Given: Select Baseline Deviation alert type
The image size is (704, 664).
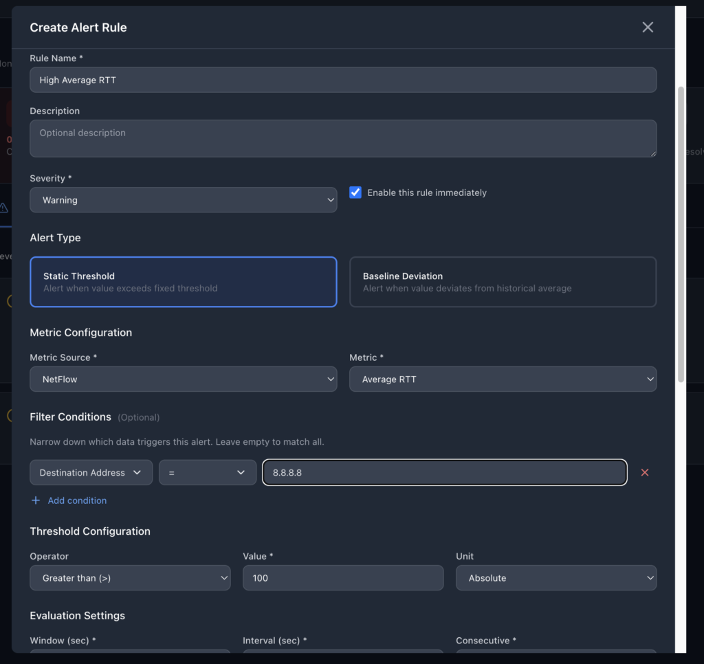Looking at the screenshot, I should click(x=503, y=282).
